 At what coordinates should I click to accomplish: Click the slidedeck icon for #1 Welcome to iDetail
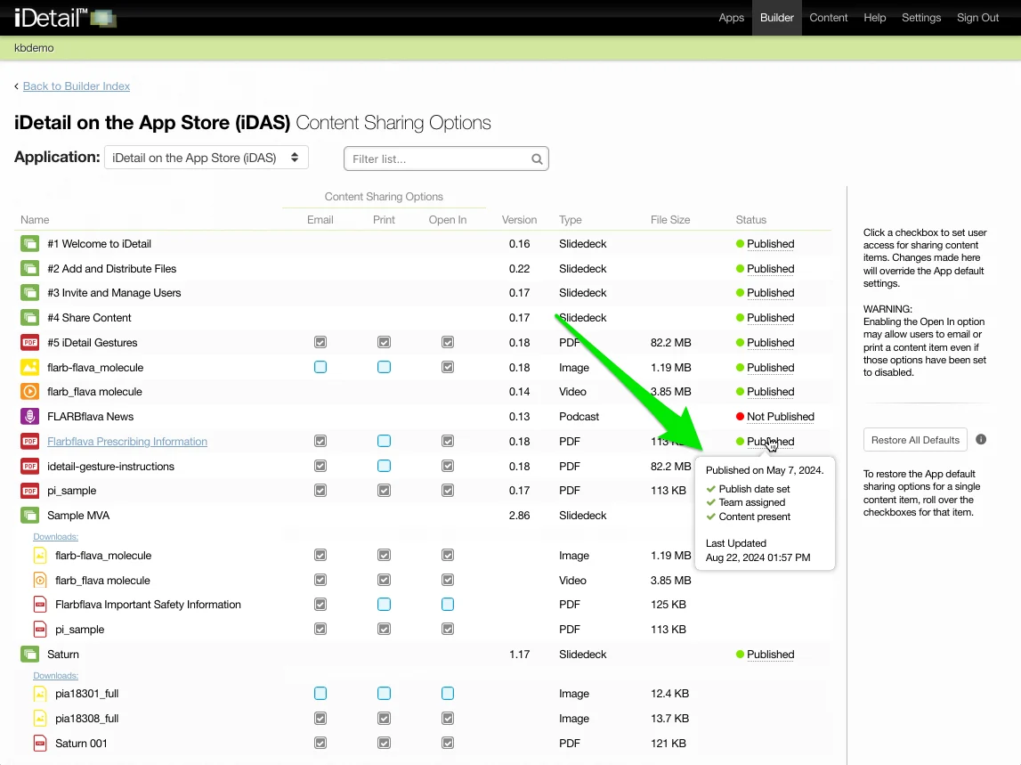tap(30, 244)
